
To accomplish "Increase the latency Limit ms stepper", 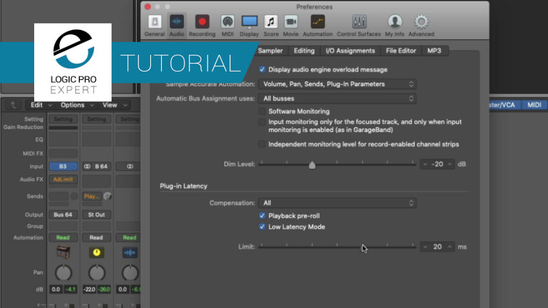I will click(449, 247).
